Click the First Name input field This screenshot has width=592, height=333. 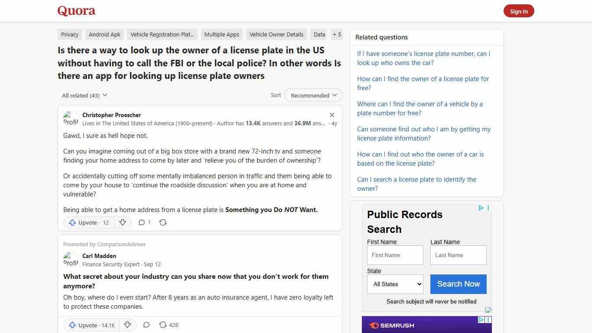[395, 255]
